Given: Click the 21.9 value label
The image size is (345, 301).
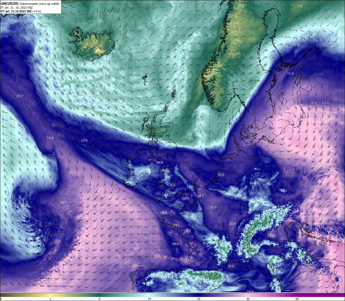Looking at the screenshot, I should pyautogui.click(x=213, y=207).
